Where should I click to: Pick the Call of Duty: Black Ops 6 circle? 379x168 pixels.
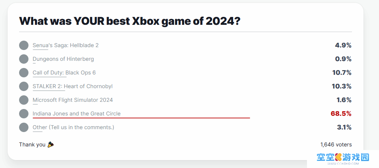[24, 73]
